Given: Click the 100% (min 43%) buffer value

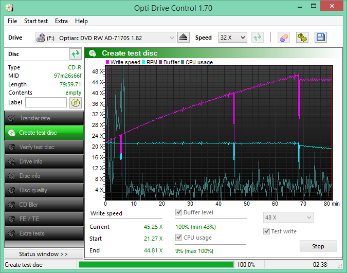Looking at the screenshot, I should point(196,227).
